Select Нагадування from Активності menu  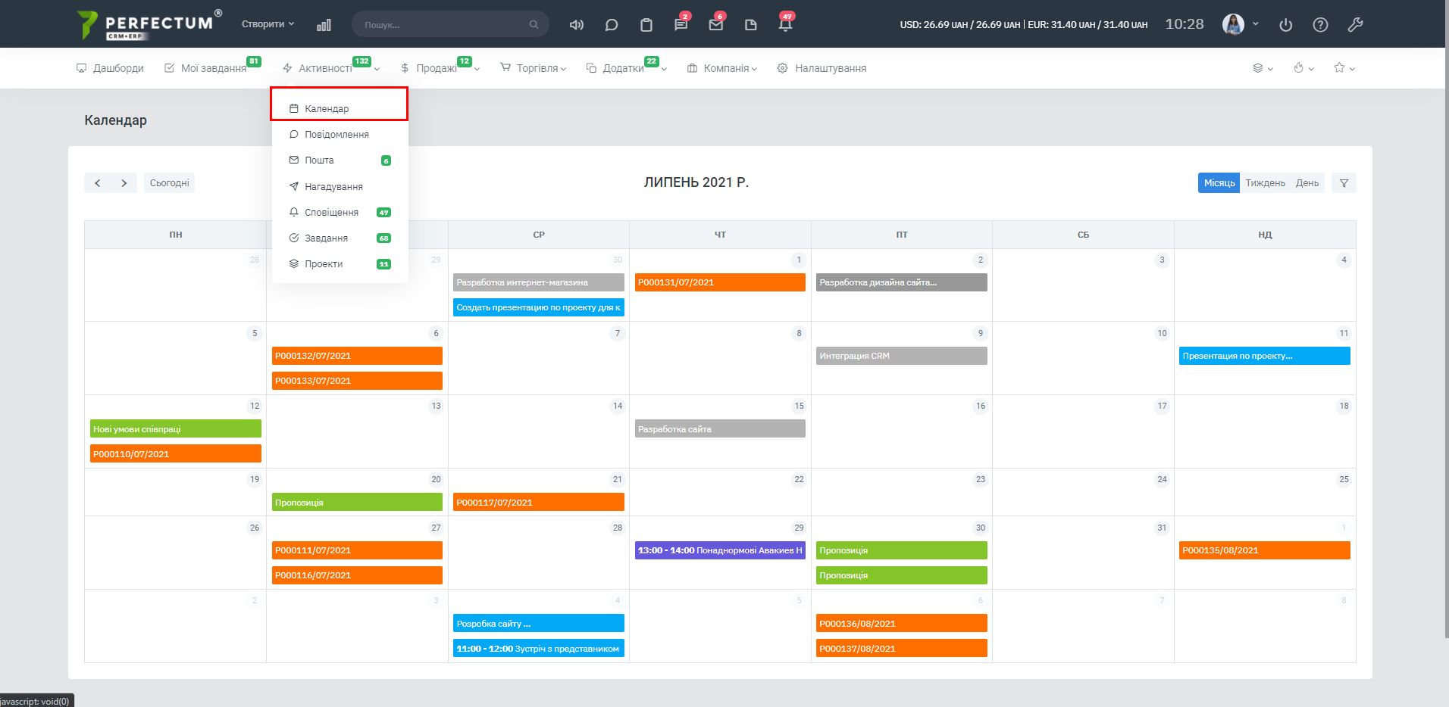click(x=333, y=187)
